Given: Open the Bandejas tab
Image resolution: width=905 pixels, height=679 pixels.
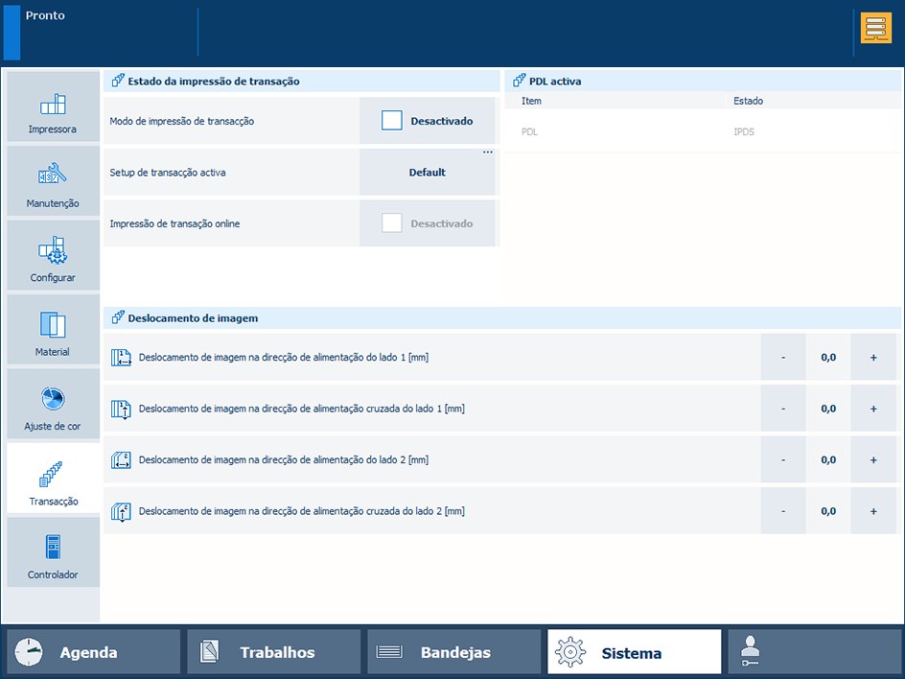Looking at the screenshot, I should tap(453, 652).
